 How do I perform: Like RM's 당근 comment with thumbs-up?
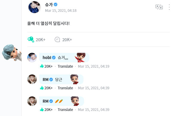[x=42, y=88]
